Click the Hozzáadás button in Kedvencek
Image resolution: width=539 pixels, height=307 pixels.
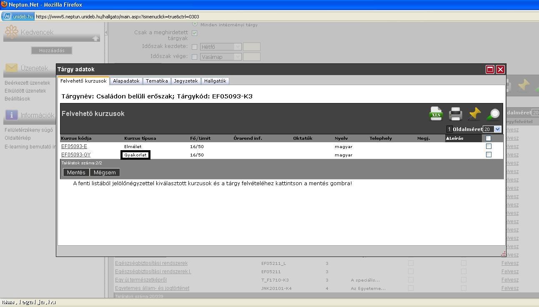pyautogui.click(x=52, y=50)
